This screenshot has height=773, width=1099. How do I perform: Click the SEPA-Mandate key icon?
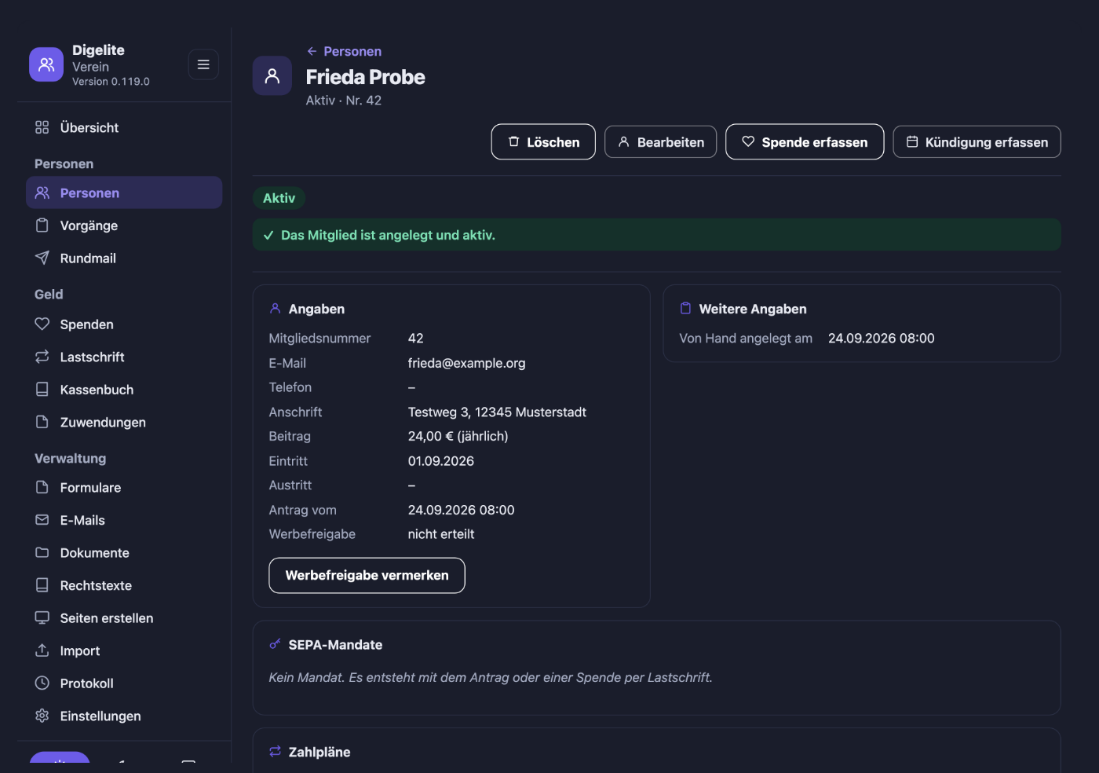point(275,644)
